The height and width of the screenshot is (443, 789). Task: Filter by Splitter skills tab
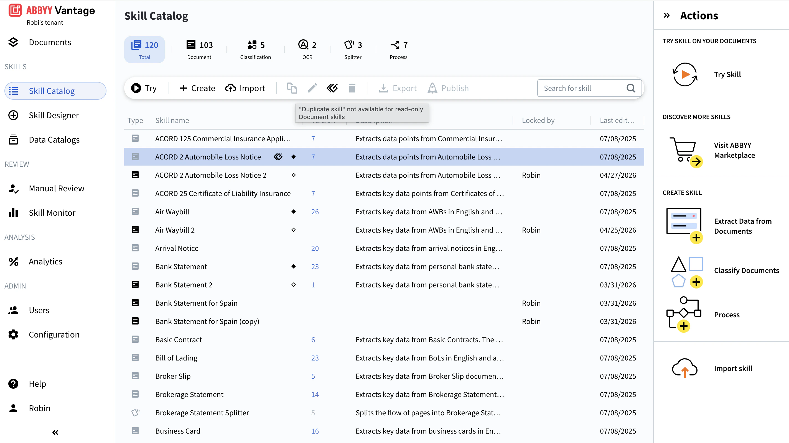click(x=353, y=50)
